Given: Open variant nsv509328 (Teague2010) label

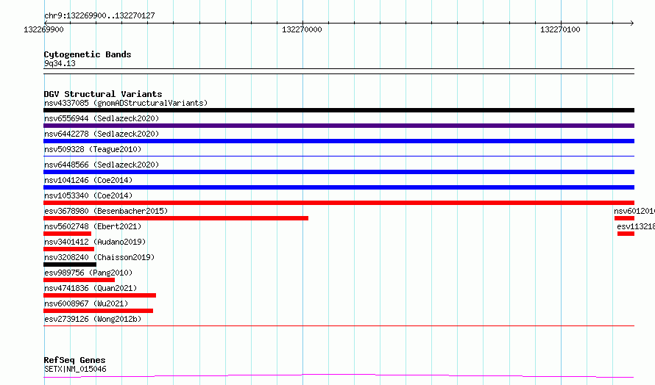Looking at the screenshot, I should [x=93, y=149].
